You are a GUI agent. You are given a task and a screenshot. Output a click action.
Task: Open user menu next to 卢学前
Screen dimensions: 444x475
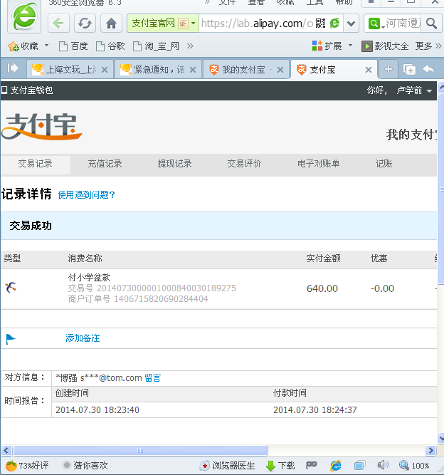429,91
